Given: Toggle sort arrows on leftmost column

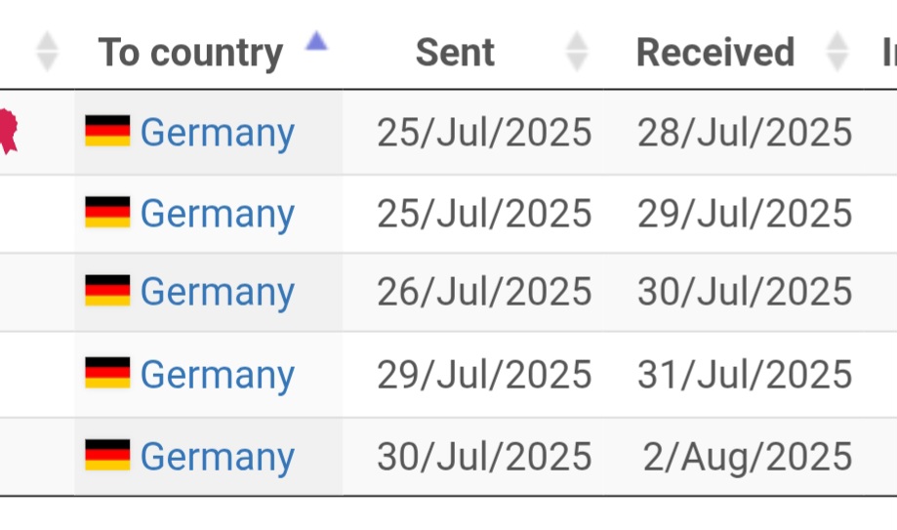Looking at the screenshot, I should 47,52.
